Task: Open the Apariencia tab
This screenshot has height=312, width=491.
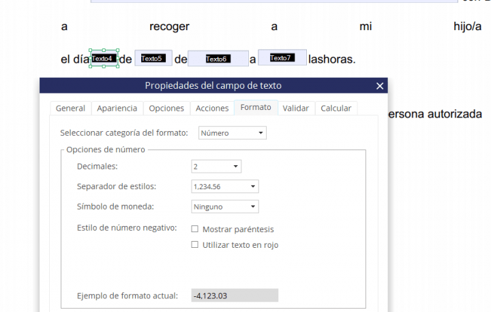Action: (x=117, y=108)
